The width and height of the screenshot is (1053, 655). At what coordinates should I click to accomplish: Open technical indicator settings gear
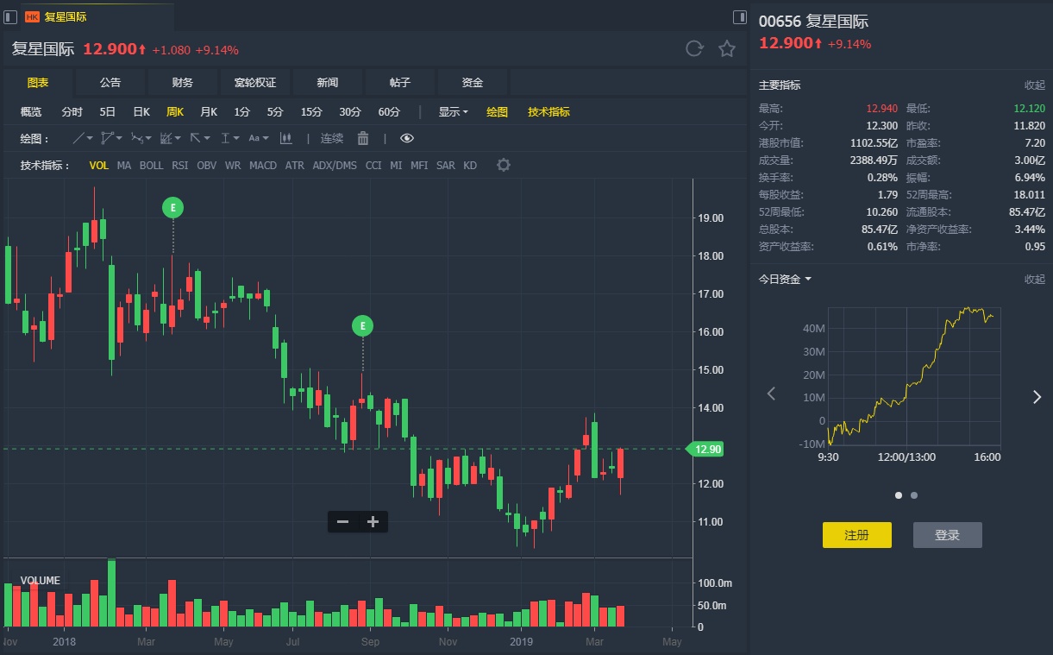504,165
